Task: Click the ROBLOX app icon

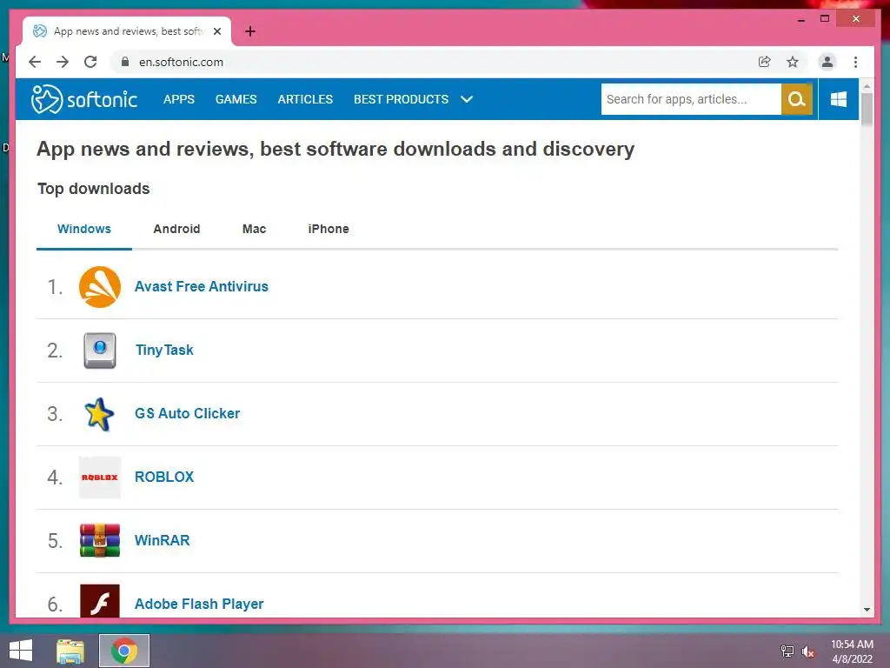Action: [100, 478]
